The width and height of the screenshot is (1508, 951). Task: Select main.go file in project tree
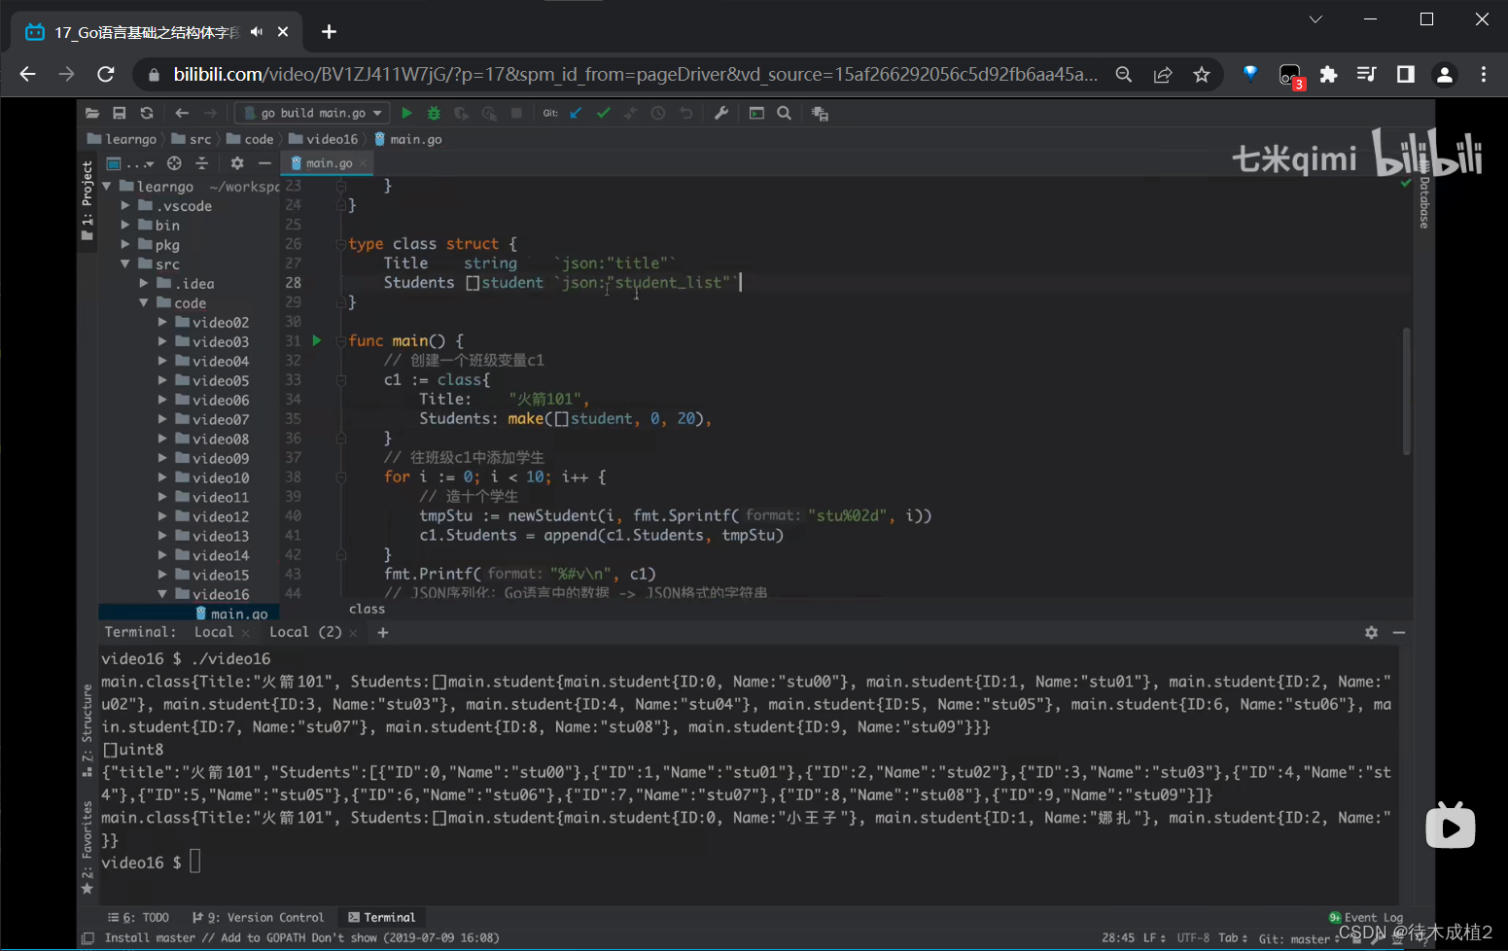tap(231, 614)
